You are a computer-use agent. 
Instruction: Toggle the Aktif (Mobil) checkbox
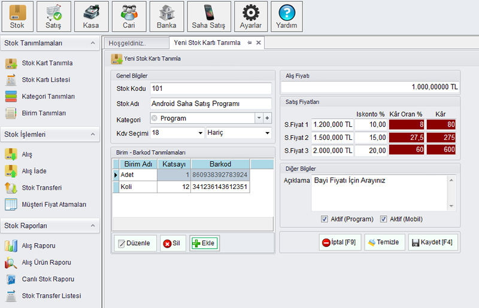click(383, 219)
